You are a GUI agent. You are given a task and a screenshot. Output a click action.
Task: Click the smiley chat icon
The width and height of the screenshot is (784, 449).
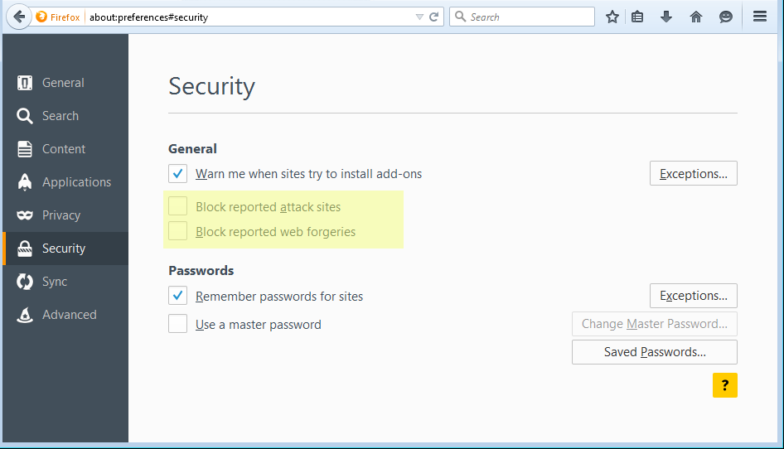pos(726,17)
